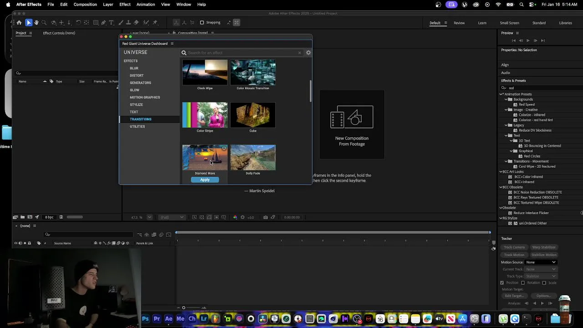Click the 8 bpc color depth button

49,217
